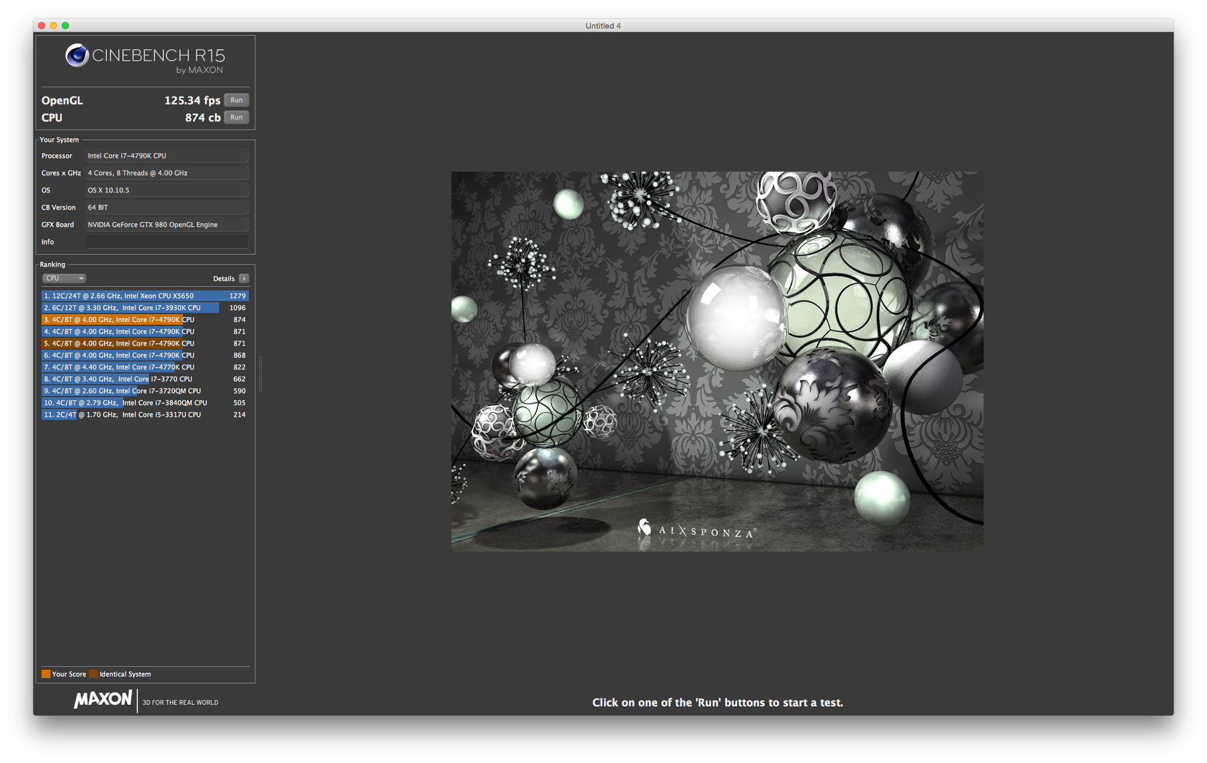Select ranking entry 8 Core i7-3770
The height and width of the screenshot is (763, 1207).
(145, 379)
